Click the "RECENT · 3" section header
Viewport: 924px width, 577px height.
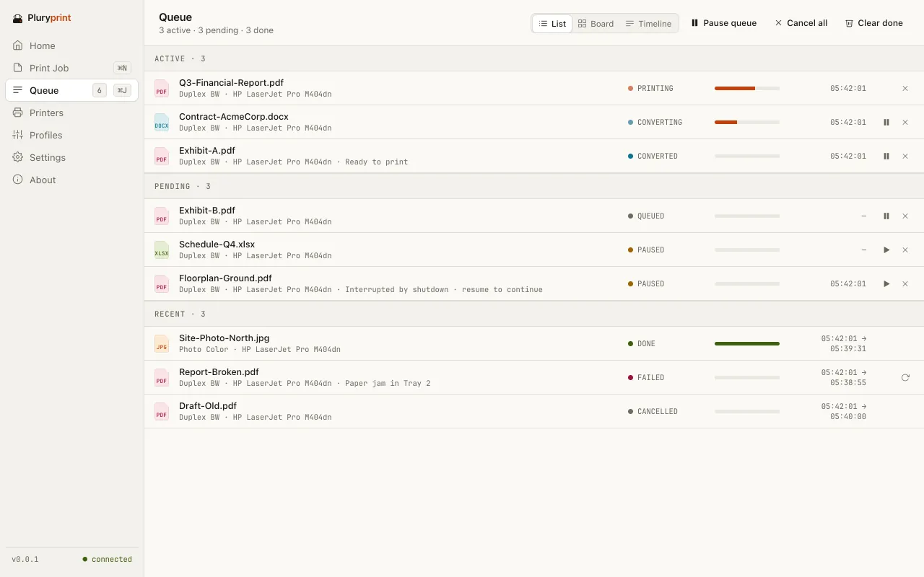click(x=534, y=314)
